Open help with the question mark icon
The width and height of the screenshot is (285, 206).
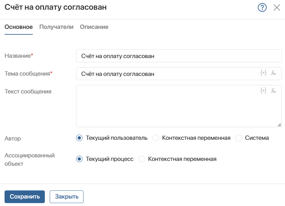point(262,7)
